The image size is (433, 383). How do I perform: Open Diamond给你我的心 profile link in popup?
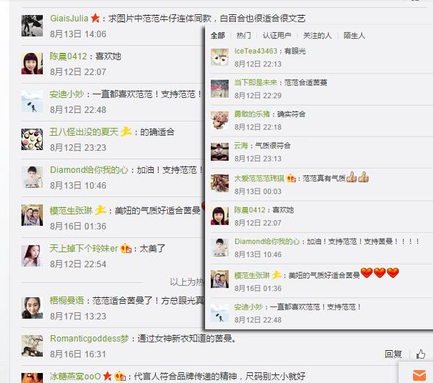(x=267, y=242)
